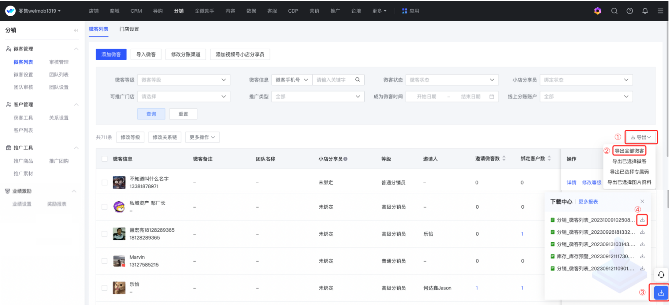
Task: Select 导出已选择微客 from export menu
Action: click(x=629, y=161)
